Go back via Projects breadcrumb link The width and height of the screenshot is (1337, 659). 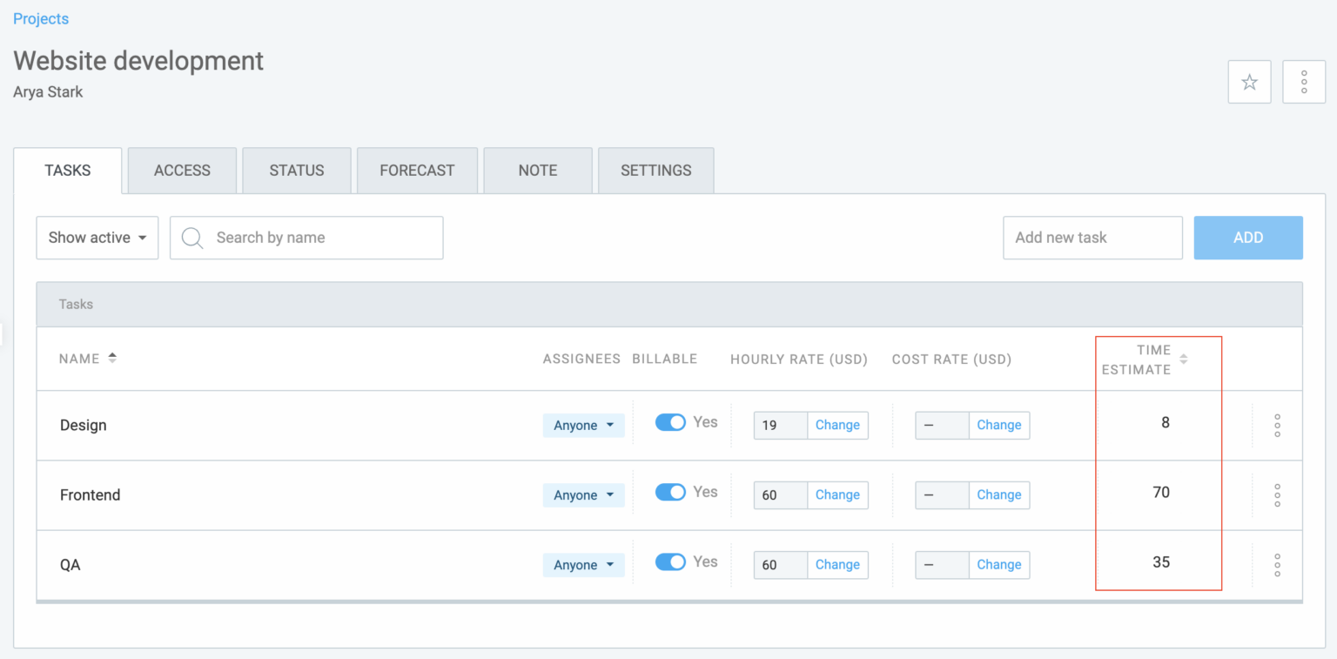tap(41, 18)
